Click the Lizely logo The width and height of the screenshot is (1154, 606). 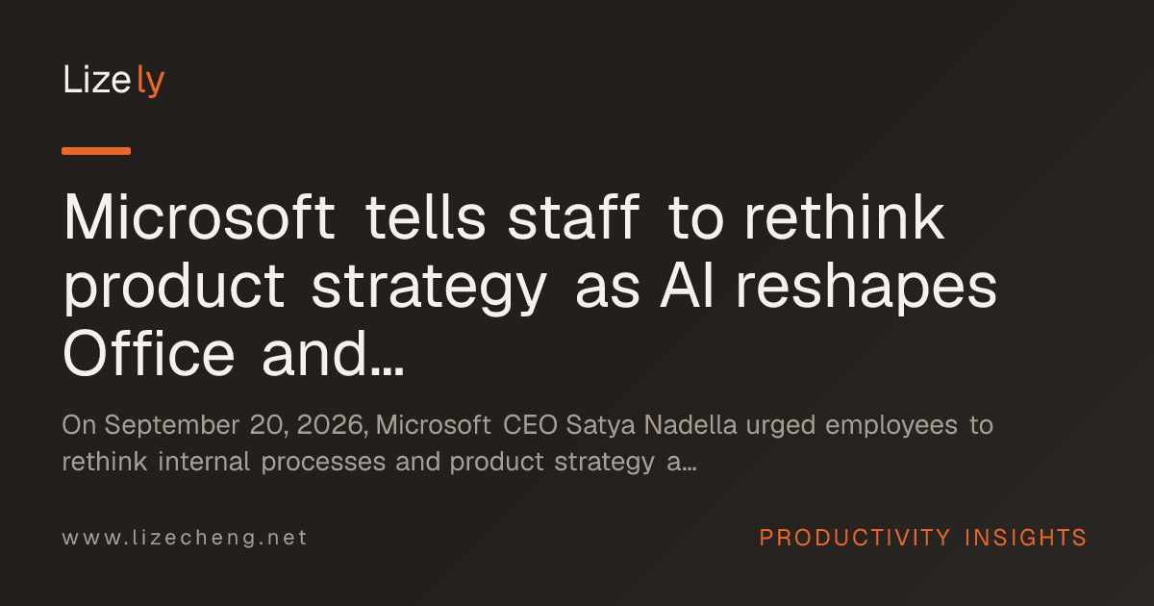tap(113, 81)
